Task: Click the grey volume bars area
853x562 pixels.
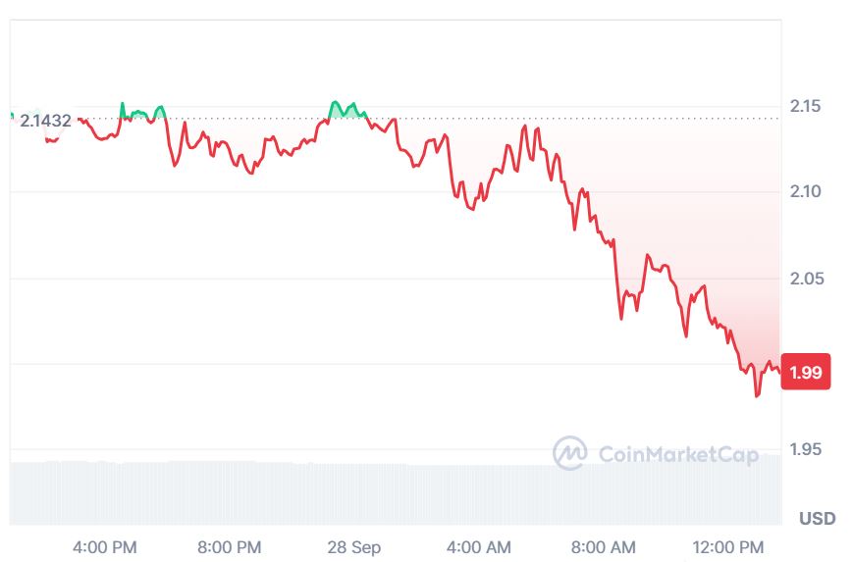Action: pyautogui.click(x=396, y=493)
